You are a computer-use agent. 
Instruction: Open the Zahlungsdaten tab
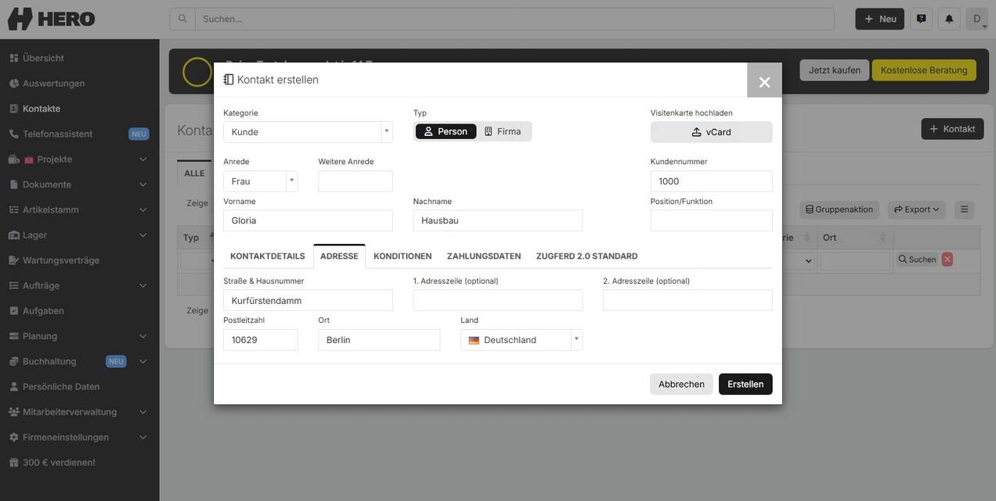click(x=484, y=256)
